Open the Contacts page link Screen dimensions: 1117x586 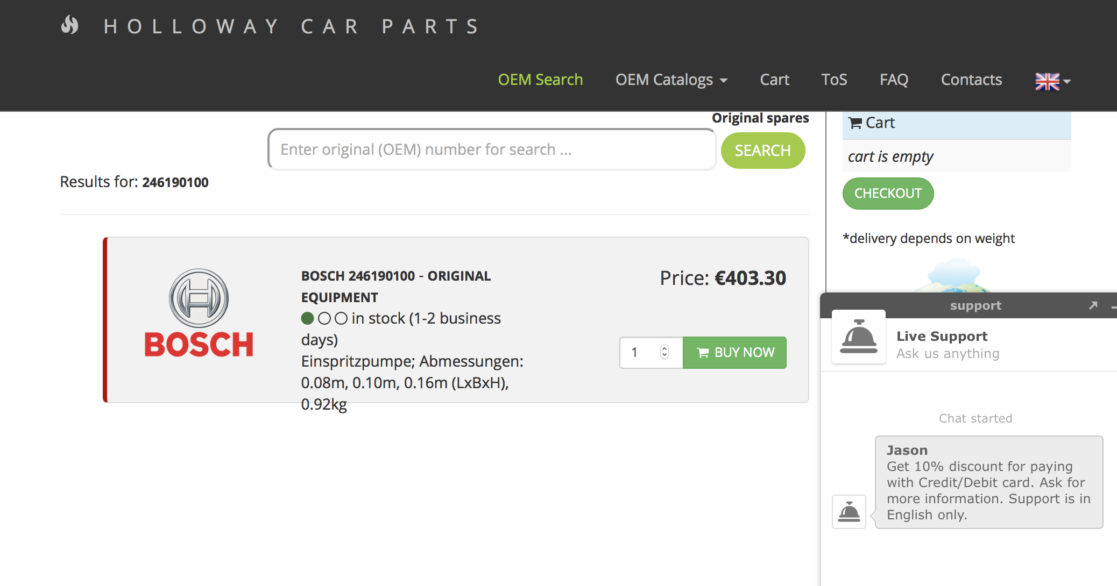click(x=971, y=80)
